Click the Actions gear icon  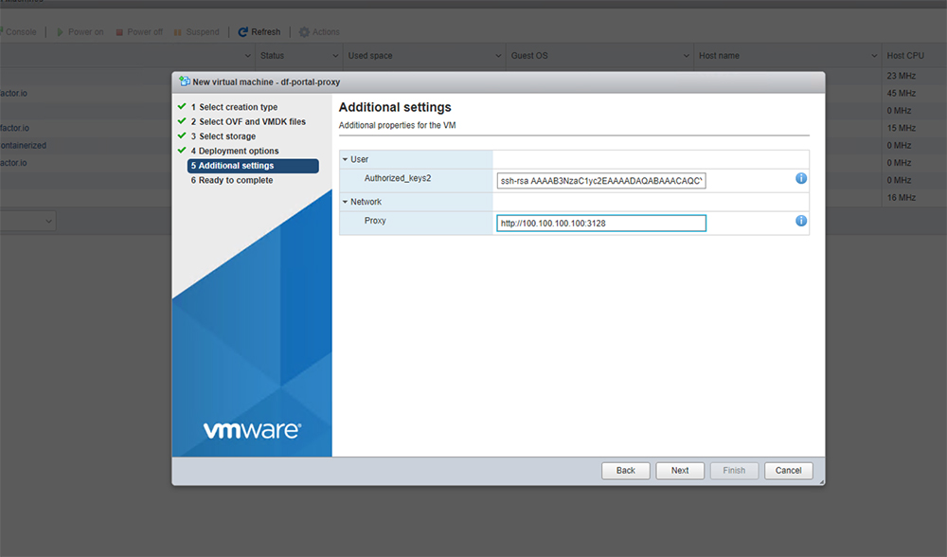click(304, 32)
